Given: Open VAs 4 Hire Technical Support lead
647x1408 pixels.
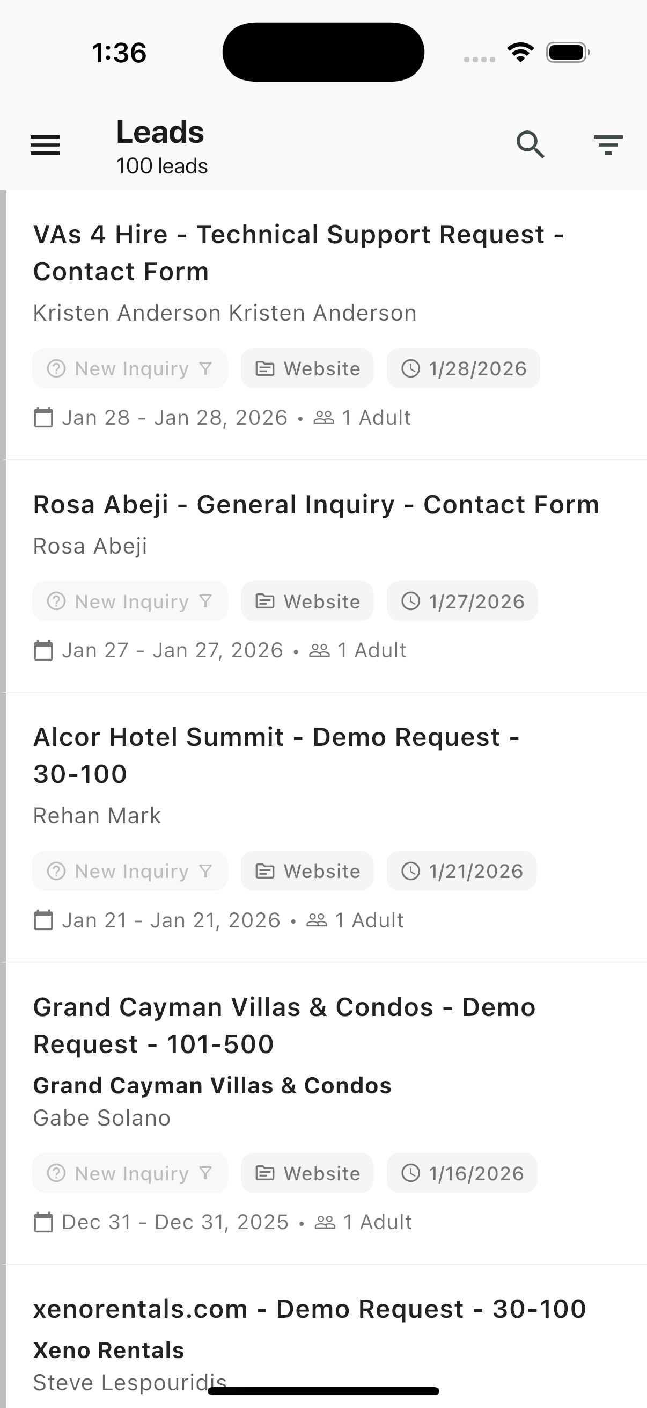Looking at the screenshot, I should 298,252.
